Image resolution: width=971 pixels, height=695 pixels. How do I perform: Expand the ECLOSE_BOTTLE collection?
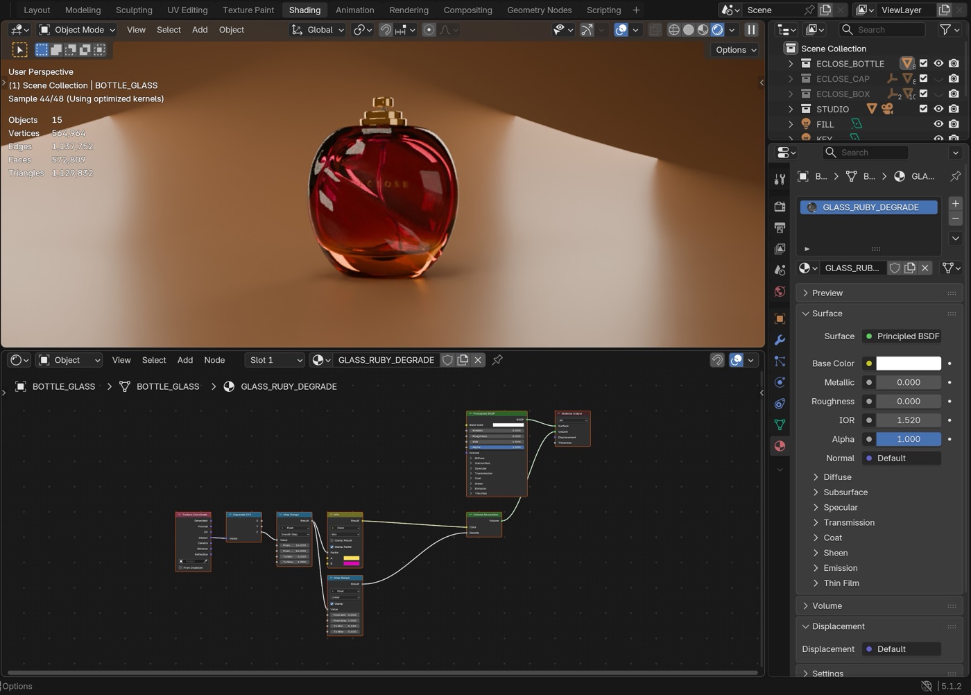click(791, 63)
